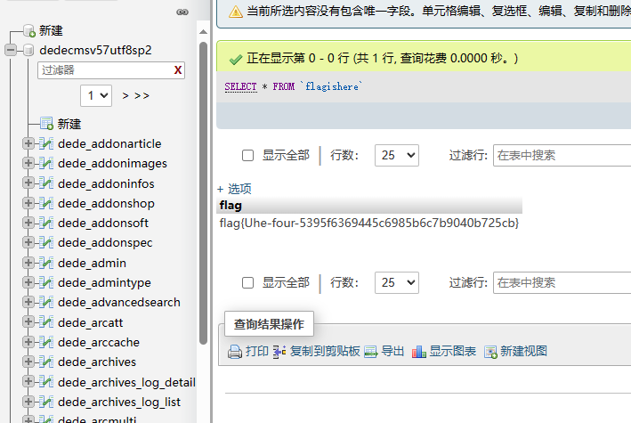The width and height of the screenshot is (631, 423).
Task: Click the new database icon at tree top
Action: point(29,30)
